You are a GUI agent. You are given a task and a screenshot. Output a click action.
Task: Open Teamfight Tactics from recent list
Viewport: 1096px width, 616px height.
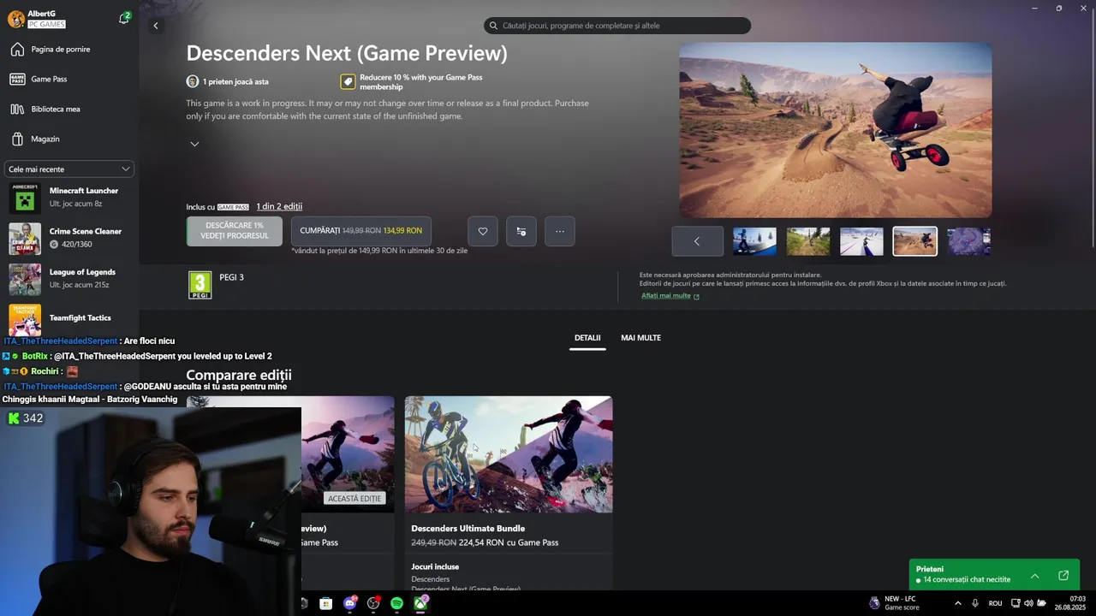coord(69,319)
